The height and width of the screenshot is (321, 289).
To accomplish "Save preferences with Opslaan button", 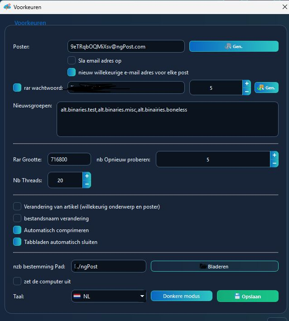I will tap(248, 296).
